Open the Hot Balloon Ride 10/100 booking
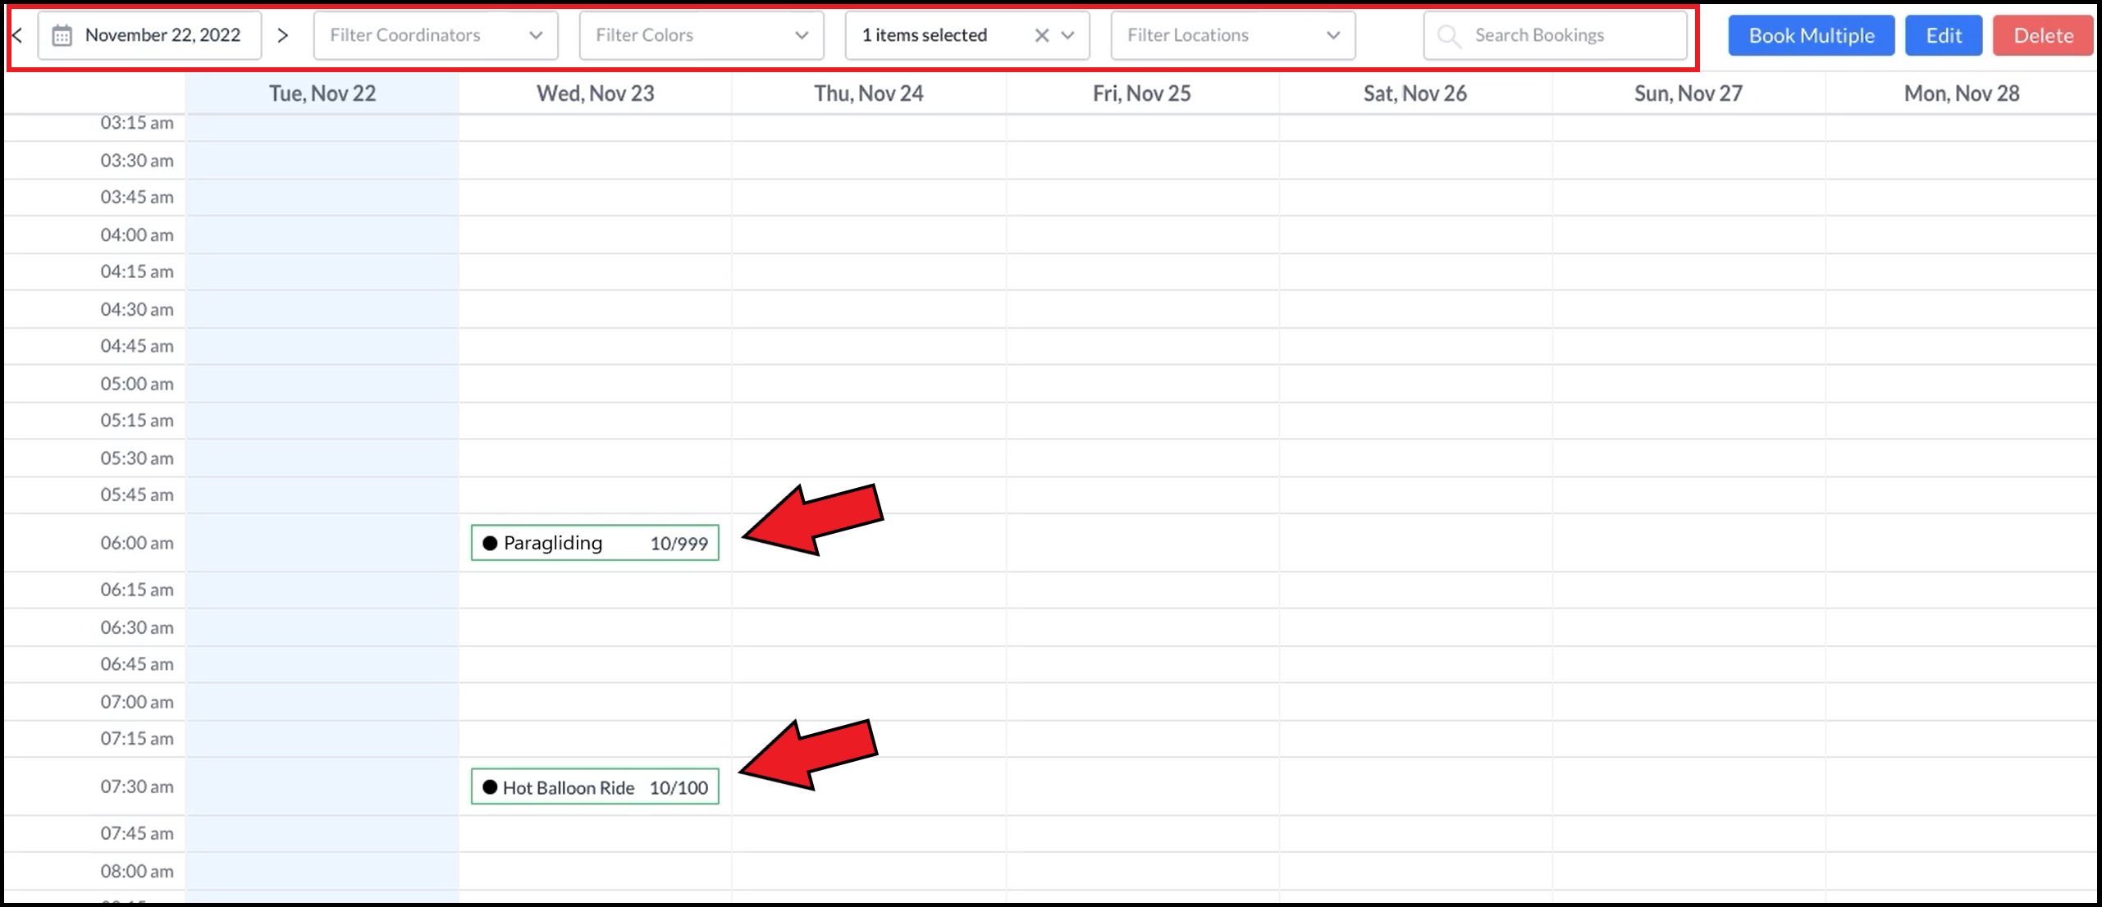The height and width of the screenshot is (907, 2102). 594,786
